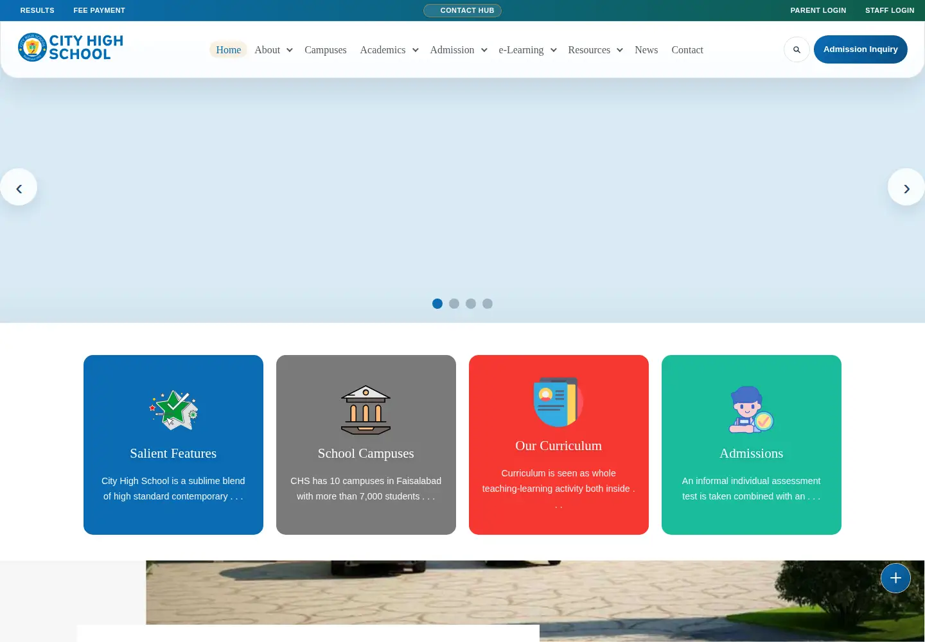
Task: Select the first carousel dot
Action: (437, 304)
